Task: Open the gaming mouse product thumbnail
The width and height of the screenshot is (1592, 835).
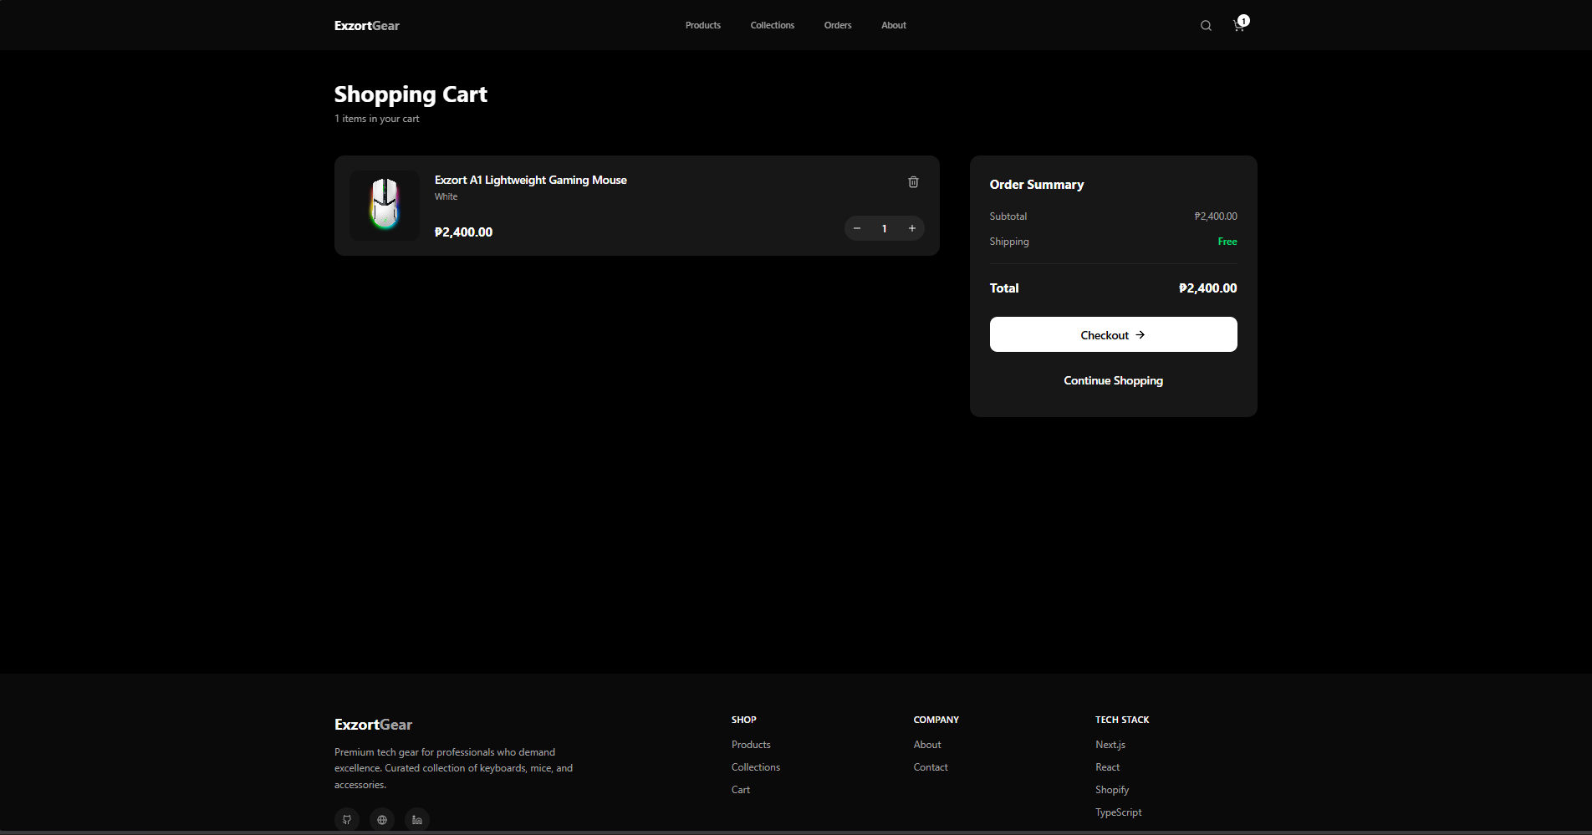Action: click(x=385, y=205)
